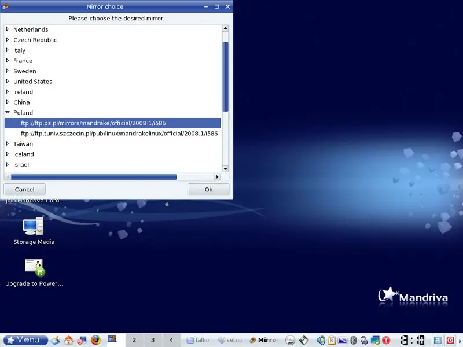The width and height of the screenshot is (463, 347).
Task: Select the United States row text
Action: [x=33, y=82]
